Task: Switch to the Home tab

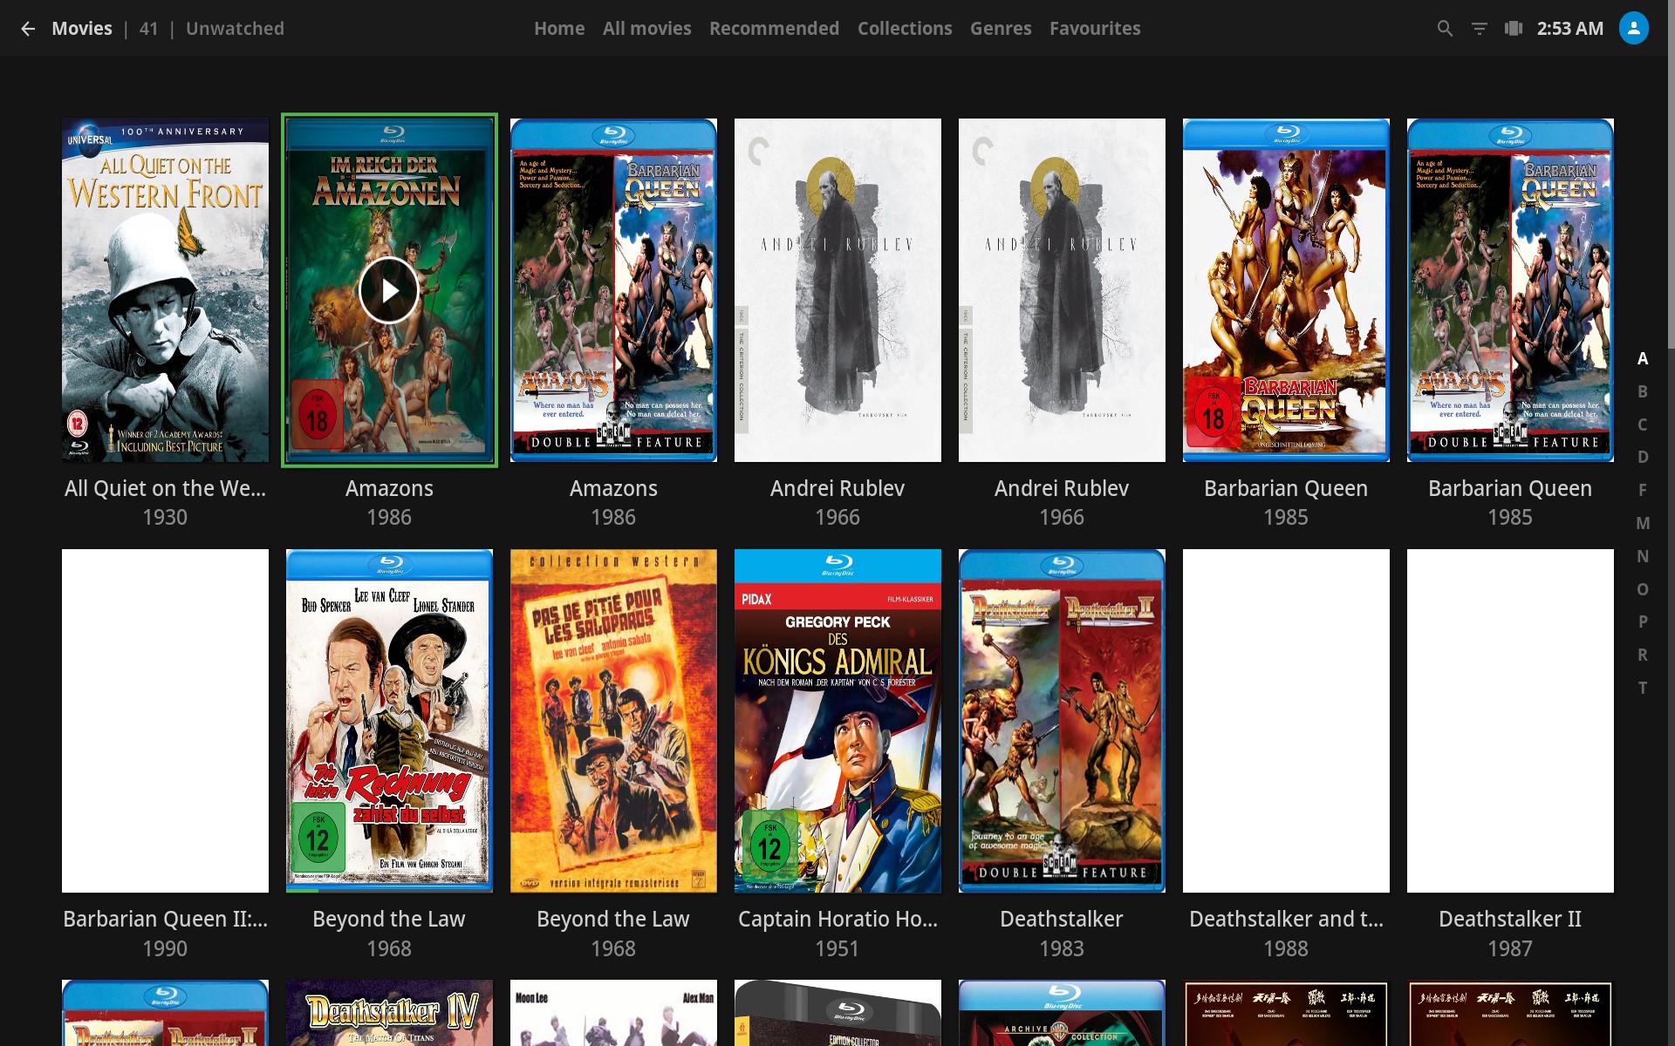Action: click(559, 29)
